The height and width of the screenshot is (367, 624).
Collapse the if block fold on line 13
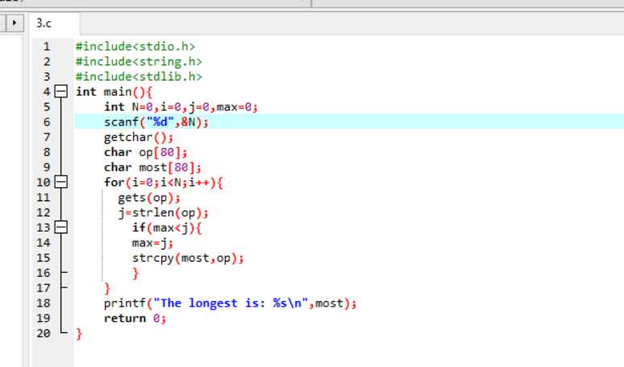[x=61, y=228]
